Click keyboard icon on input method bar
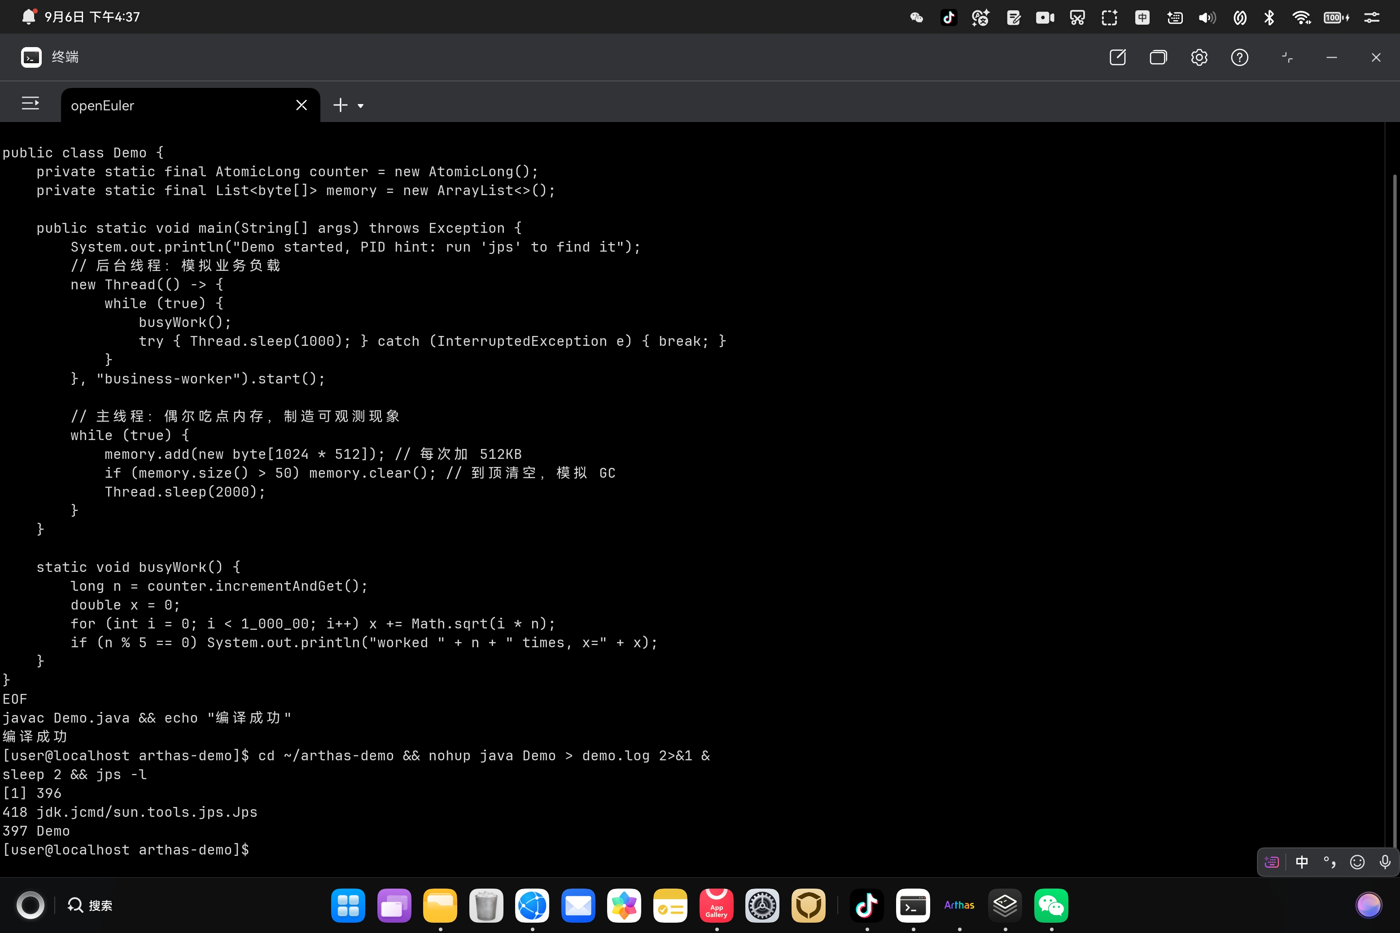This screenshot has width=1400, height=933. [x=1272, y=862]
